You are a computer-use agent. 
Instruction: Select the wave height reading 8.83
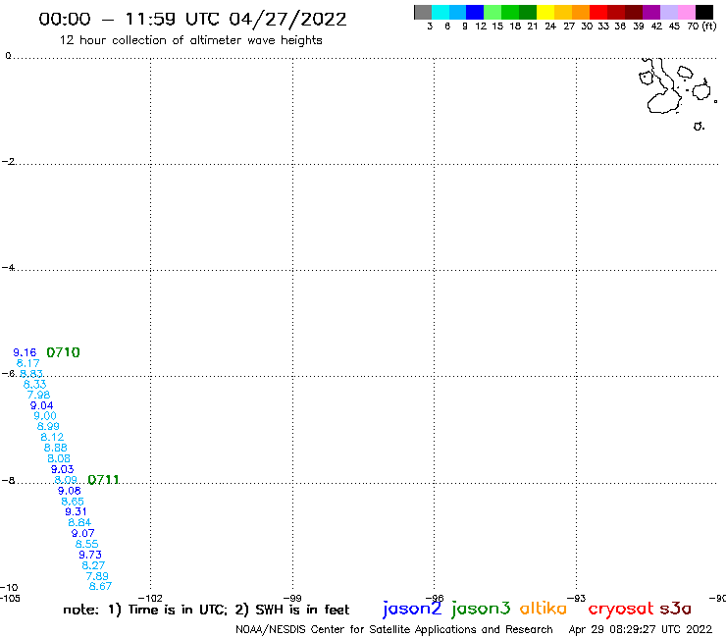(x=31, y=373)
